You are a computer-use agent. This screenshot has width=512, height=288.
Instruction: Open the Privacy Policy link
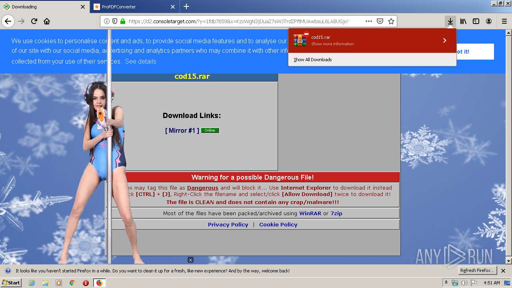click(228, 224)
